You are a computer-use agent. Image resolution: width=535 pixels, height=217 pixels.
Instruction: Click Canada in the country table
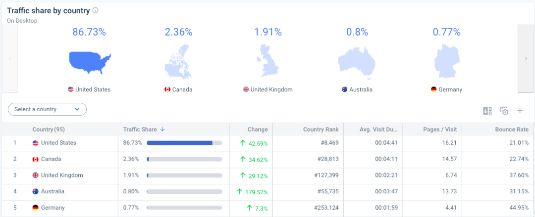[52, 159]
